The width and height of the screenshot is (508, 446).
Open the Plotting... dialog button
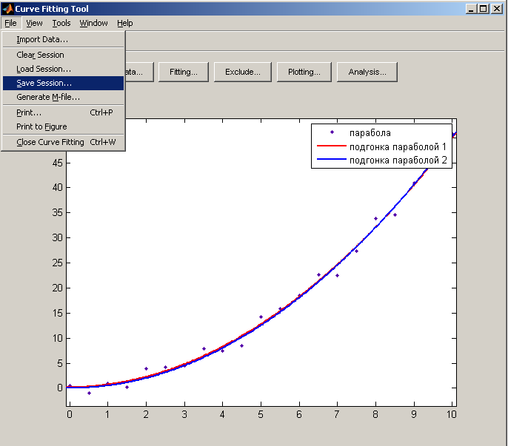tap(304, 72)
